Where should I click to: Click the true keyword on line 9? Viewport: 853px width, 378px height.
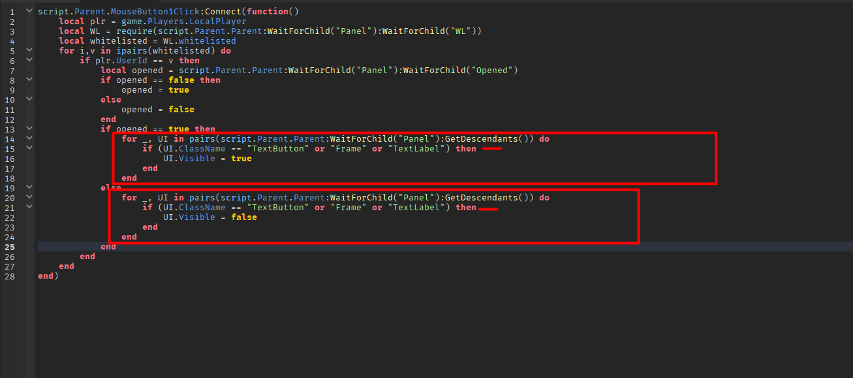point(178,89)
